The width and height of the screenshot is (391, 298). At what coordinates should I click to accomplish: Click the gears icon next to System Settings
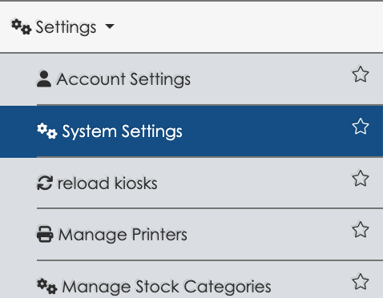[47, 131]
